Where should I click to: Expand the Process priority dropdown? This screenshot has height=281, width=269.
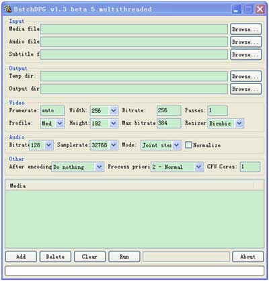(x=177, y=167)
